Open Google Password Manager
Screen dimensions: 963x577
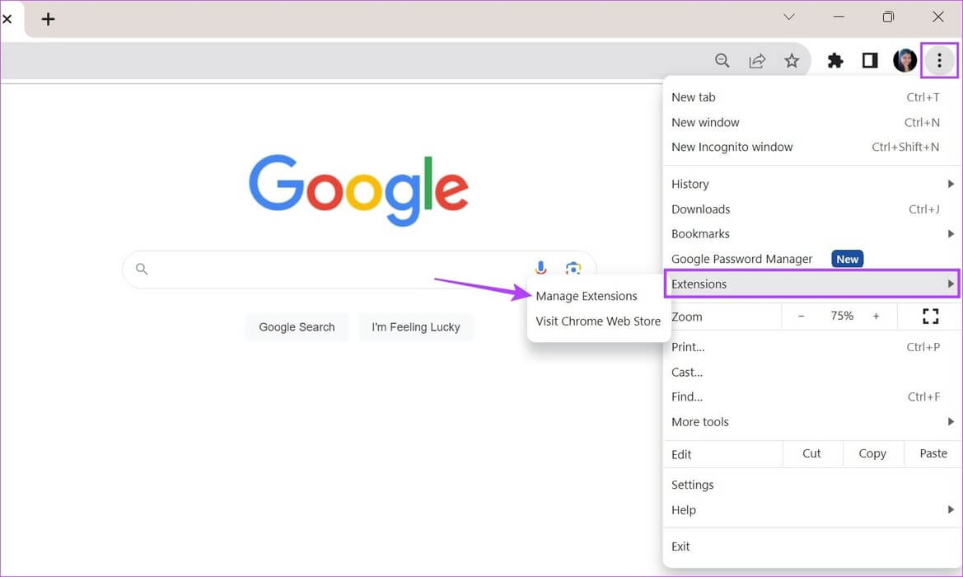click(x=812, y=259)
